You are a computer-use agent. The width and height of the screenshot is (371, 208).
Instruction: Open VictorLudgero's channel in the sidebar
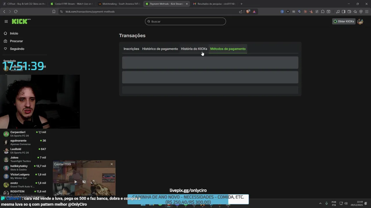click(25, 176)
